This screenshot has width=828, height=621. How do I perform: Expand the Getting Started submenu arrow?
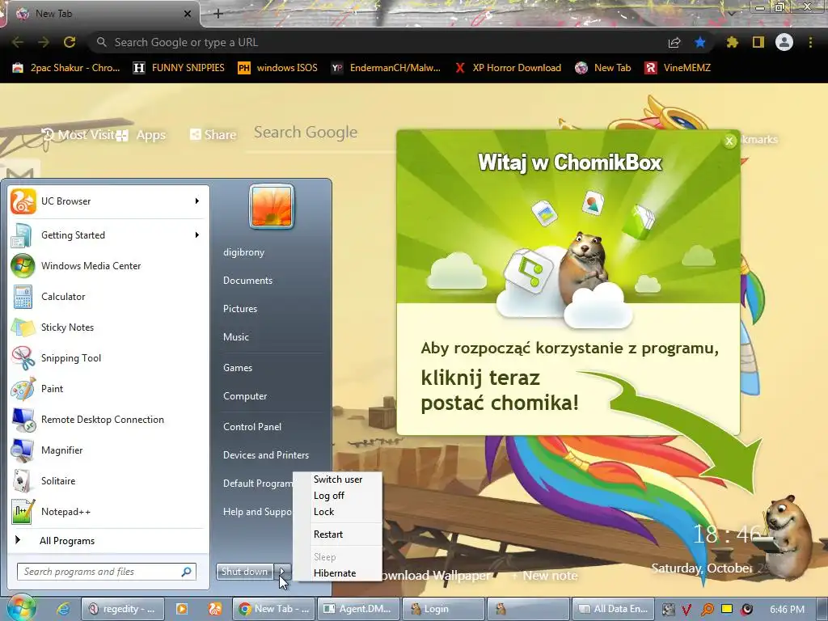point(197,234)
